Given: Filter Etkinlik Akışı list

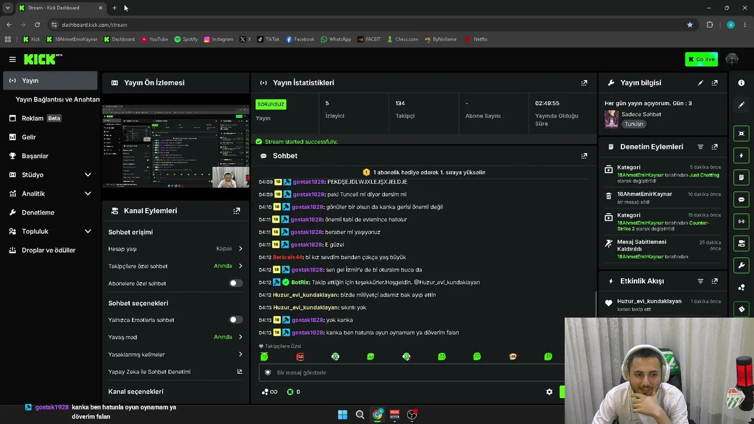Looking at the screenshot, I should tap(700, 281).
